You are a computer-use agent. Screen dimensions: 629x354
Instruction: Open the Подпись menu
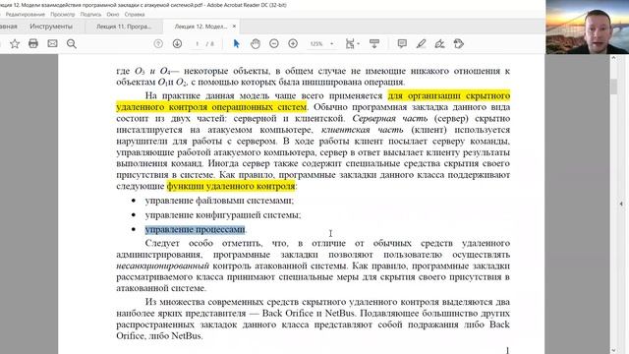[x=90, y=15]
